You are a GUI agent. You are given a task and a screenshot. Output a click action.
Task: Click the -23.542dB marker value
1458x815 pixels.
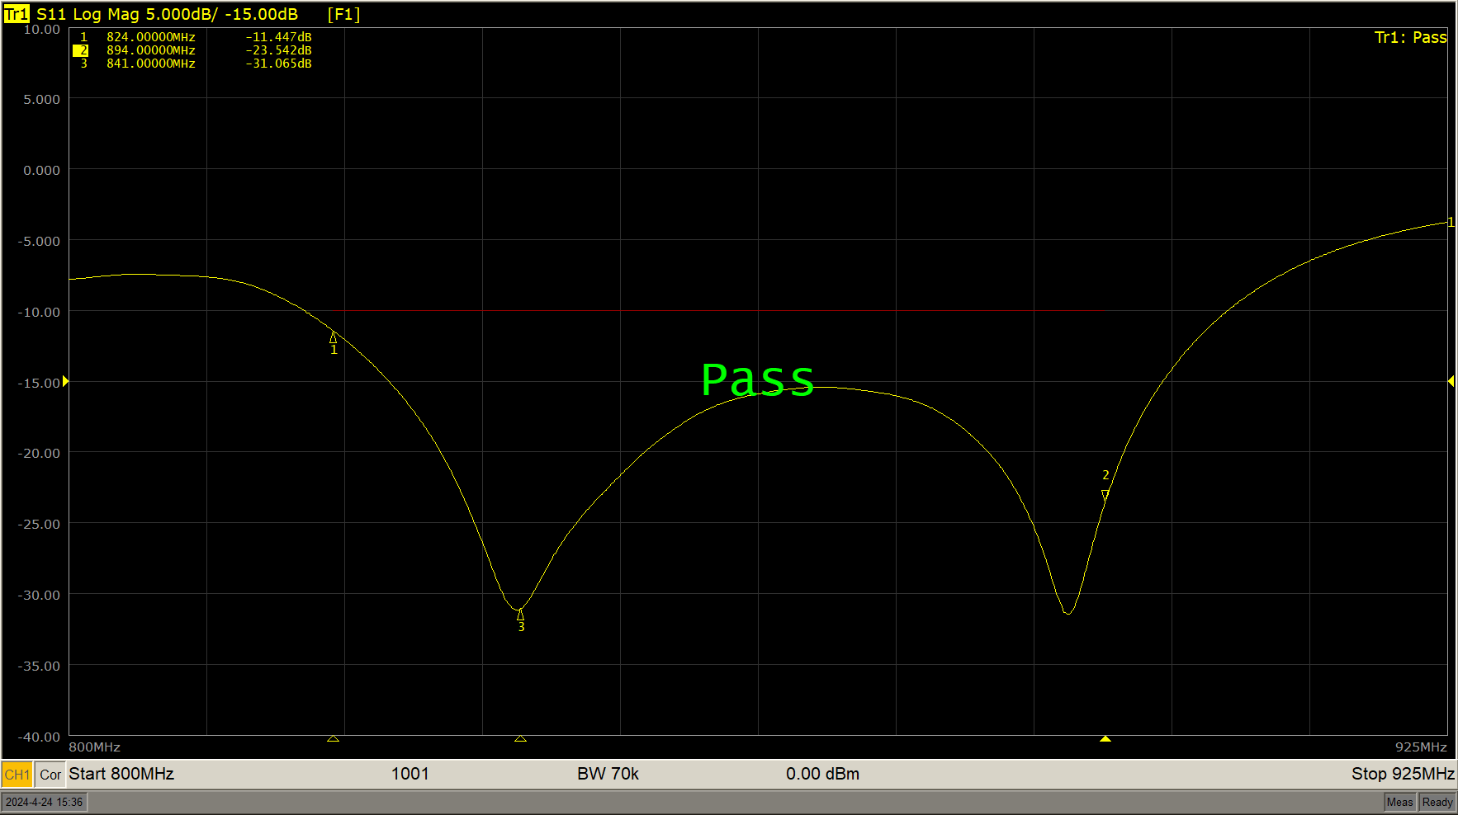[x=279, y=50]
